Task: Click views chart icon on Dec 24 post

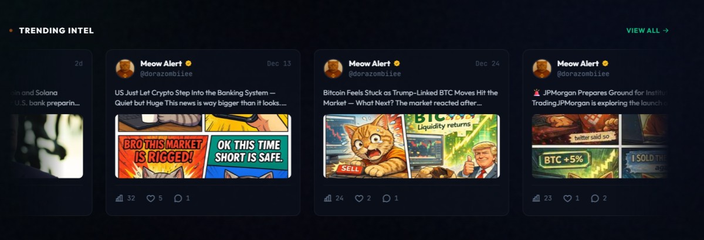Action: point(327,198)
